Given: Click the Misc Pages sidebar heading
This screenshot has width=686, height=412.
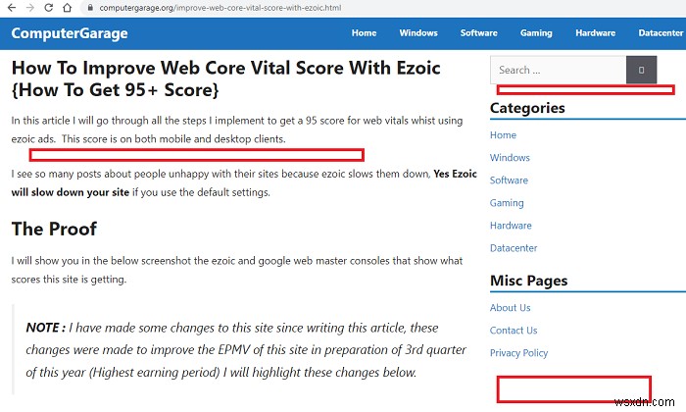Looking at the screenshot, I should click(x=528, y=281).
